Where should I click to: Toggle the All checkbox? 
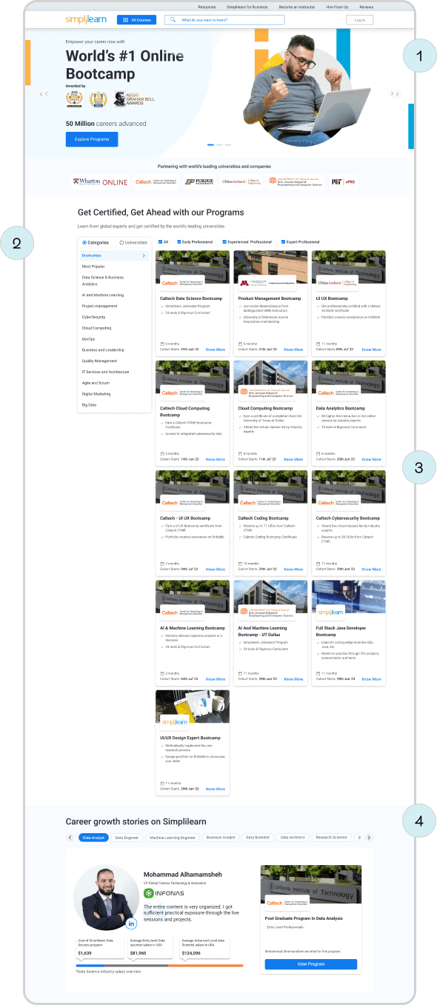pos(160,242)
